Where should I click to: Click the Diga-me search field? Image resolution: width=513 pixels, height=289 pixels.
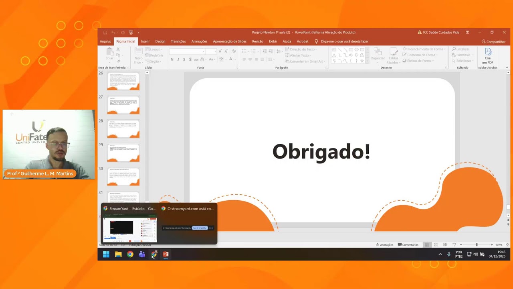pyautogui.click(x=341, y=41)
